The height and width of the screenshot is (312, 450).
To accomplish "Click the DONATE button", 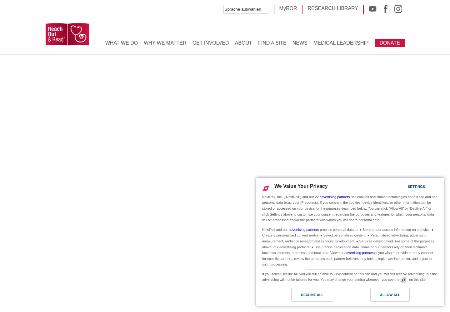I will point(390,43).
